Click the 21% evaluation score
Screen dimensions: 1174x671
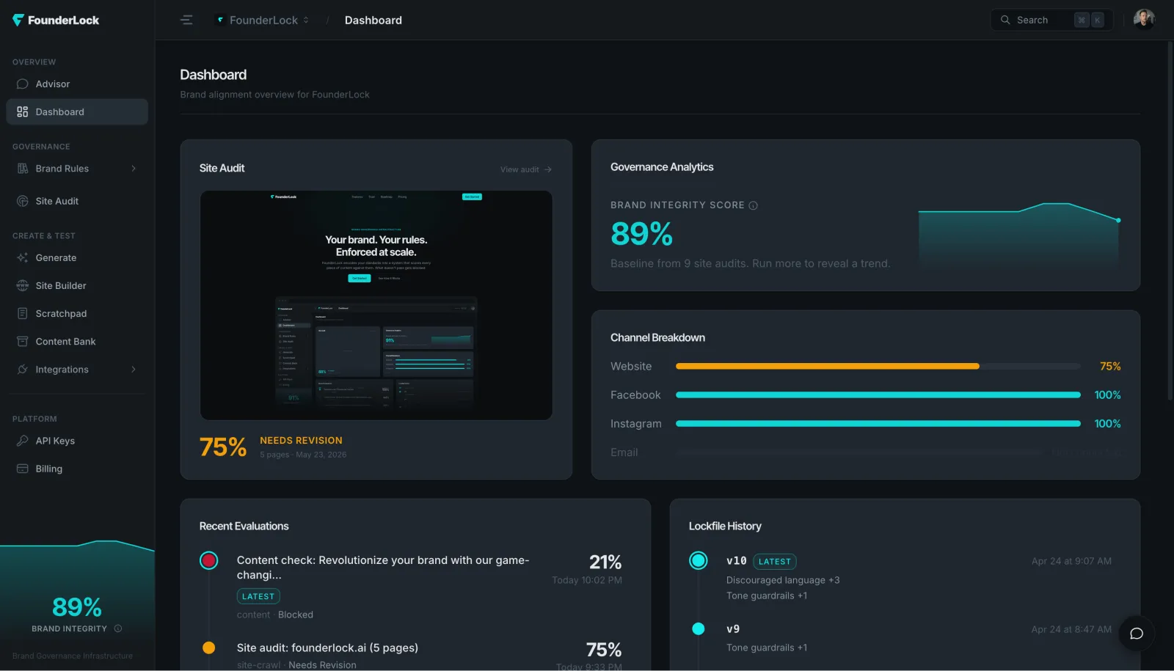[605, 562]
